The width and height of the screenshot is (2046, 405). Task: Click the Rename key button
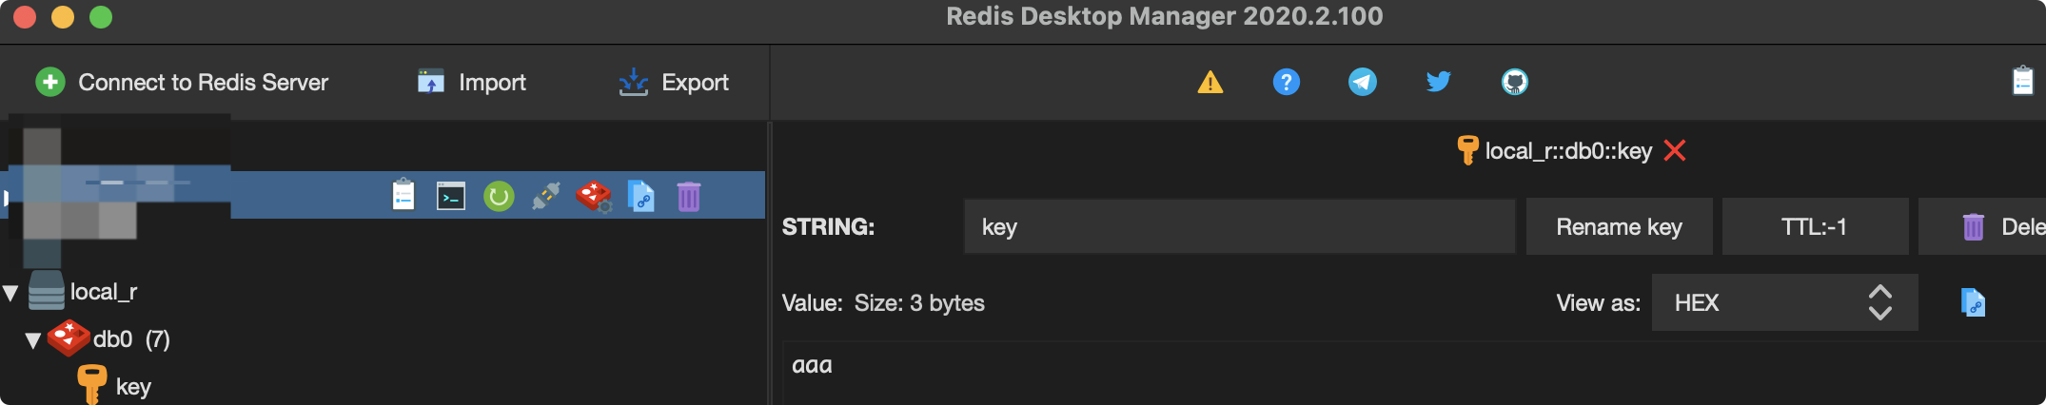[1618, 226]
